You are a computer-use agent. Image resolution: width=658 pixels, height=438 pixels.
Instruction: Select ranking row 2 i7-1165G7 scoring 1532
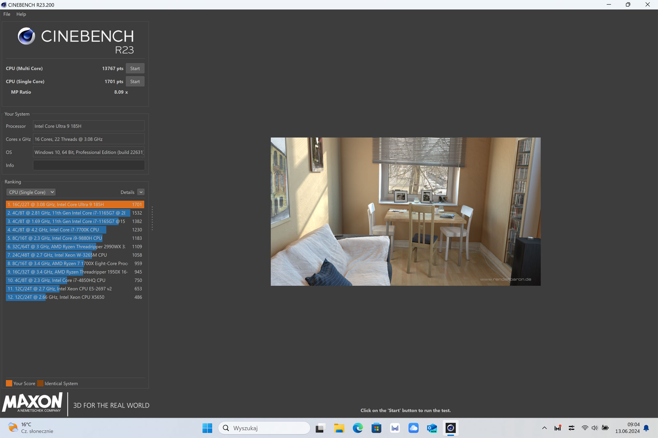point(75,213)
